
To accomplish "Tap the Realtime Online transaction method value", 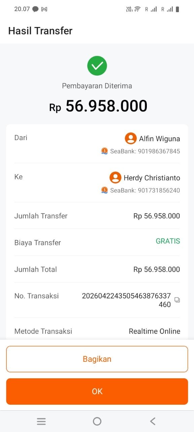I will point(155,331).
